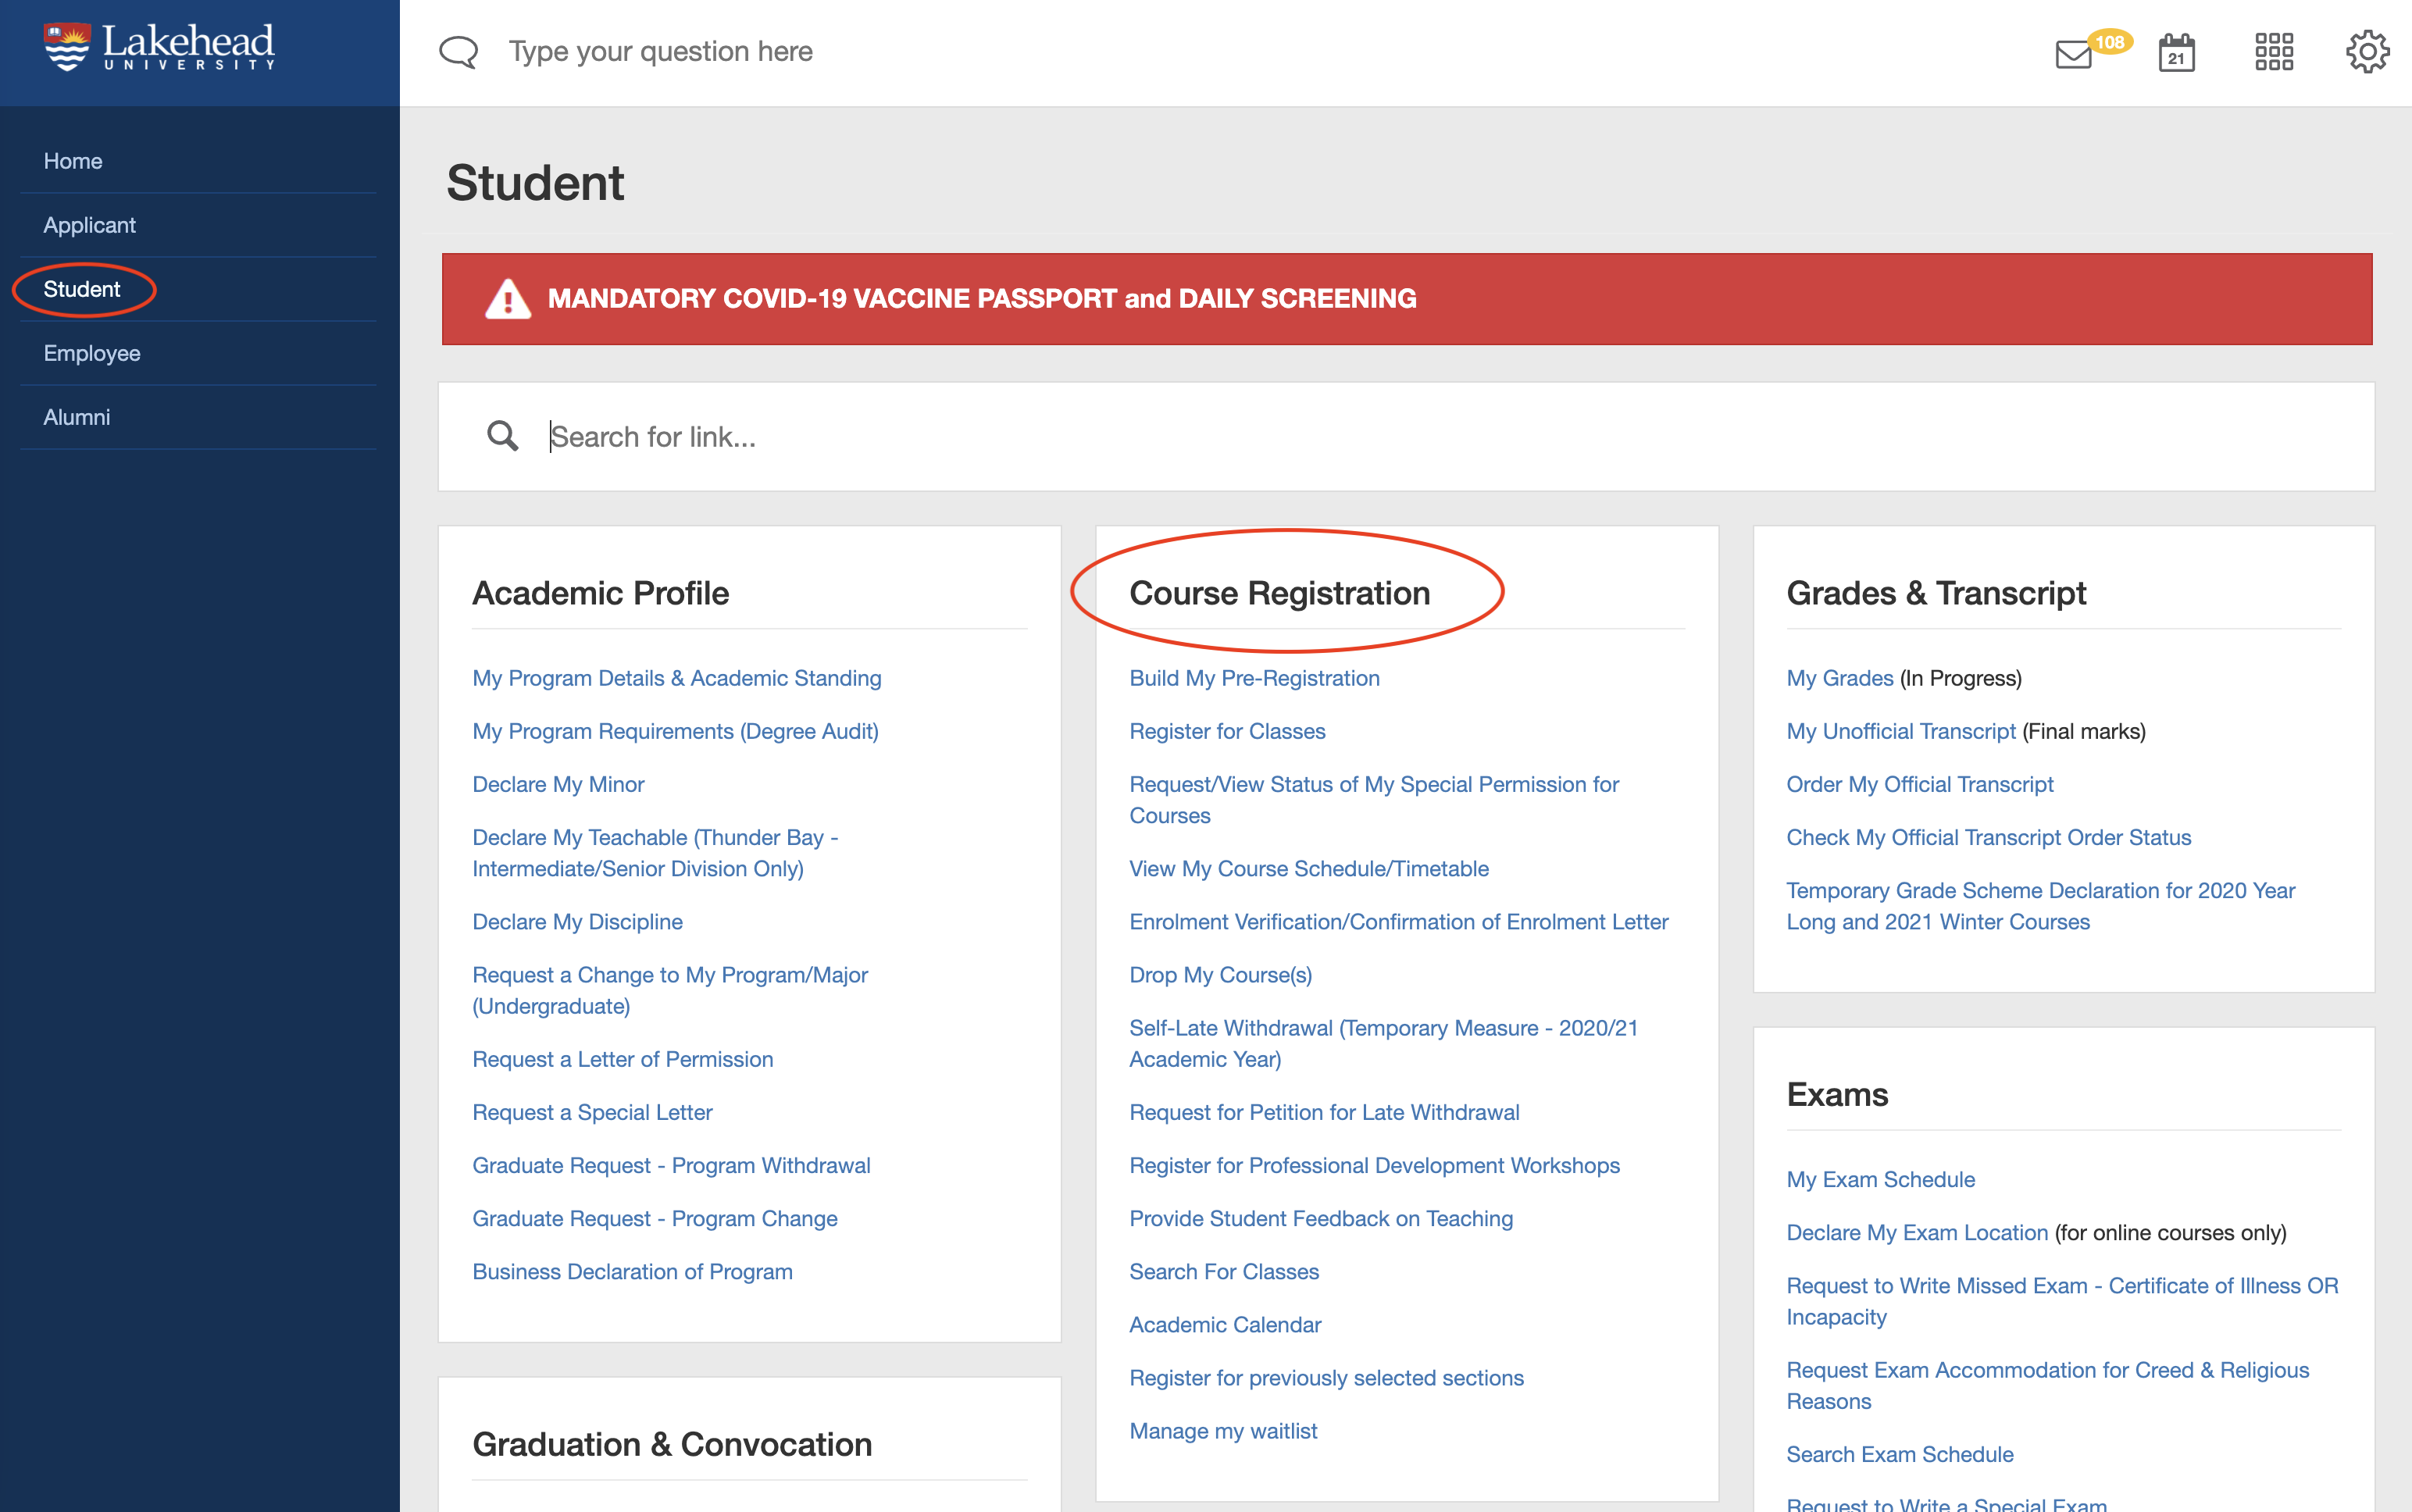Go to the Alumni sidebar section
Screen dimensions: 2412x1512
77,417
